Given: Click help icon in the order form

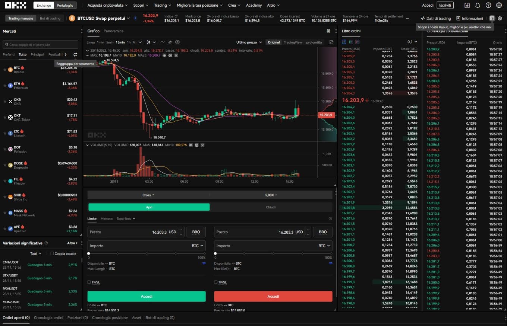Looking at the screenshot, I should [x=330, y=219].
